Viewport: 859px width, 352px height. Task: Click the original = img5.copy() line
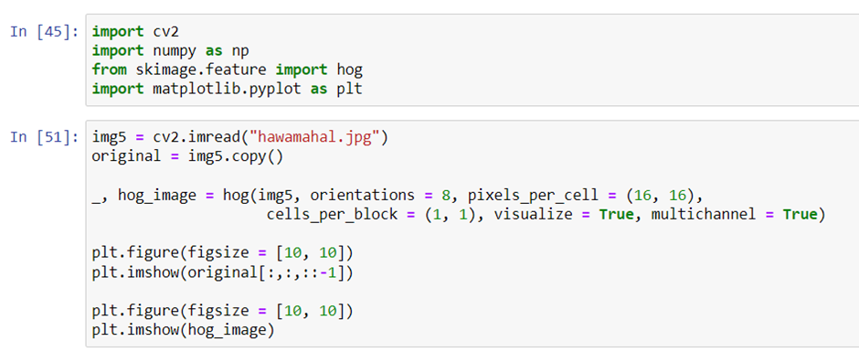186,157
